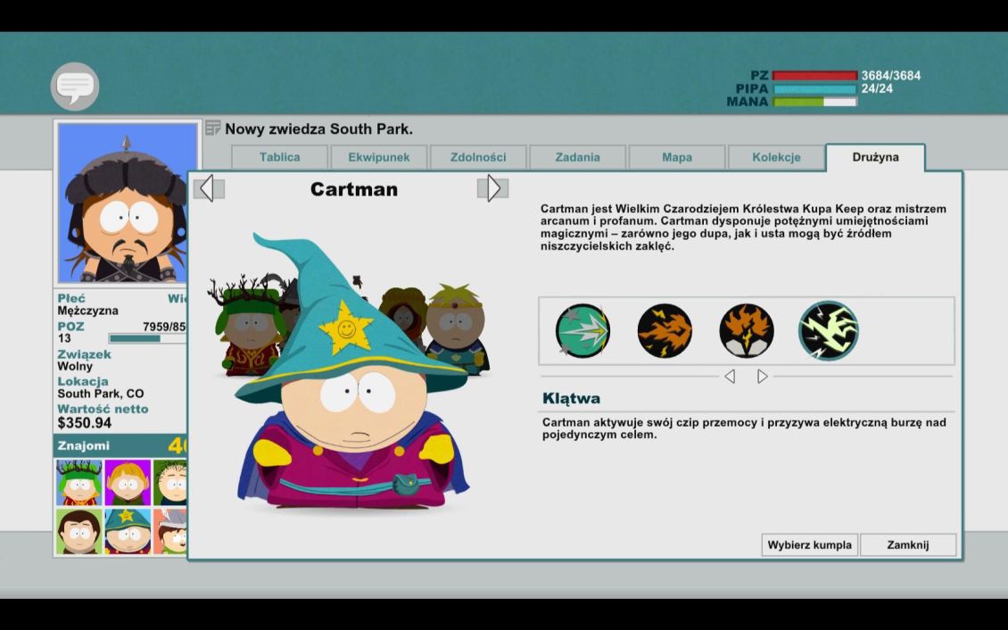Select Cartman wizard hat friend thumbnail
Screen dimensions: 1008x630
128,532
